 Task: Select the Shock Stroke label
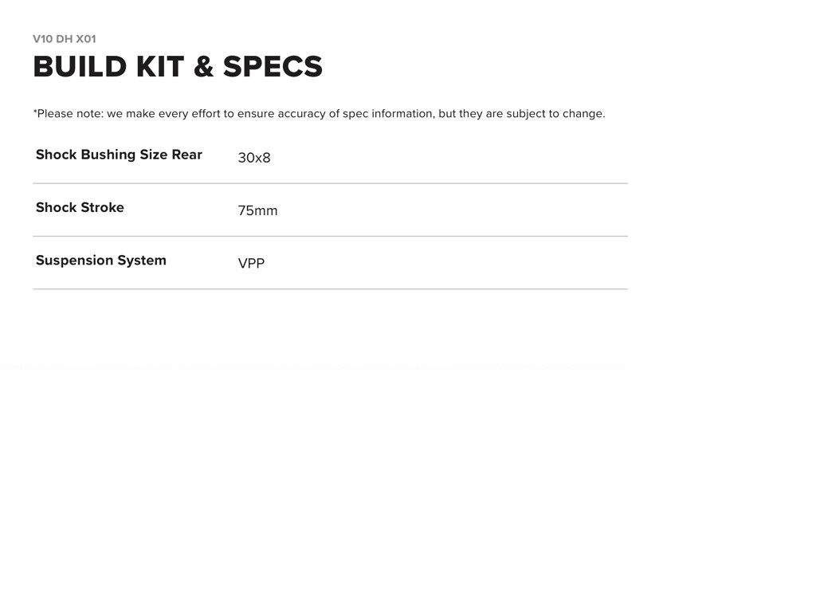coord(80,207)
